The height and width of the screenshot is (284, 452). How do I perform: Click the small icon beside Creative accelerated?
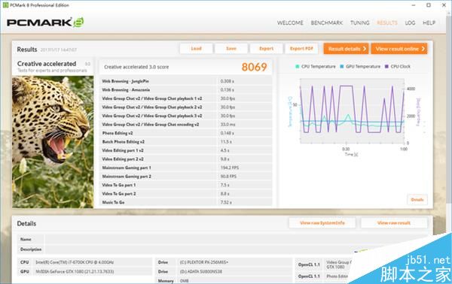point(87,64)
